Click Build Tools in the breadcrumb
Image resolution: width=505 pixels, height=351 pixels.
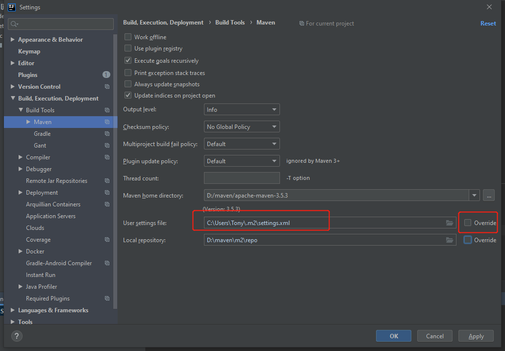pos(230,23)
